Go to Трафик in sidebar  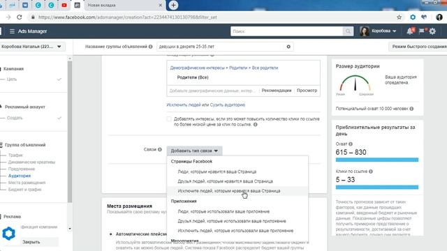15,155
